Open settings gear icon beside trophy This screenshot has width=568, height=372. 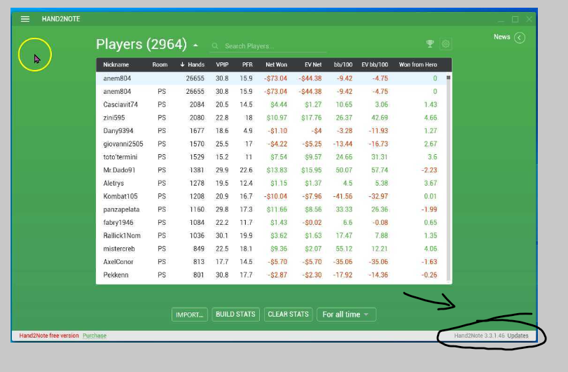445,44
